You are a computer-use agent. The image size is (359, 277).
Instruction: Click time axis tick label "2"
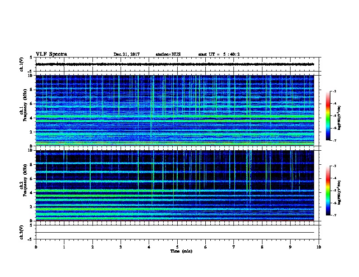tap(92, 247)
